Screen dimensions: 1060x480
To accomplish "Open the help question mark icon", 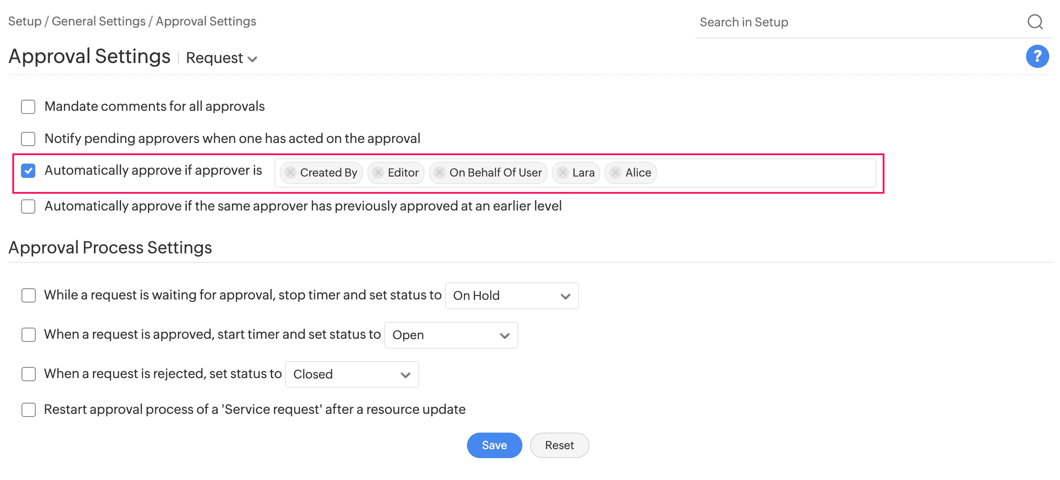I will (1037, 56).
